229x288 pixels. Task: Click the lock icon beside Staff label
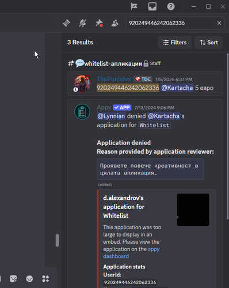tap(146, 63)
